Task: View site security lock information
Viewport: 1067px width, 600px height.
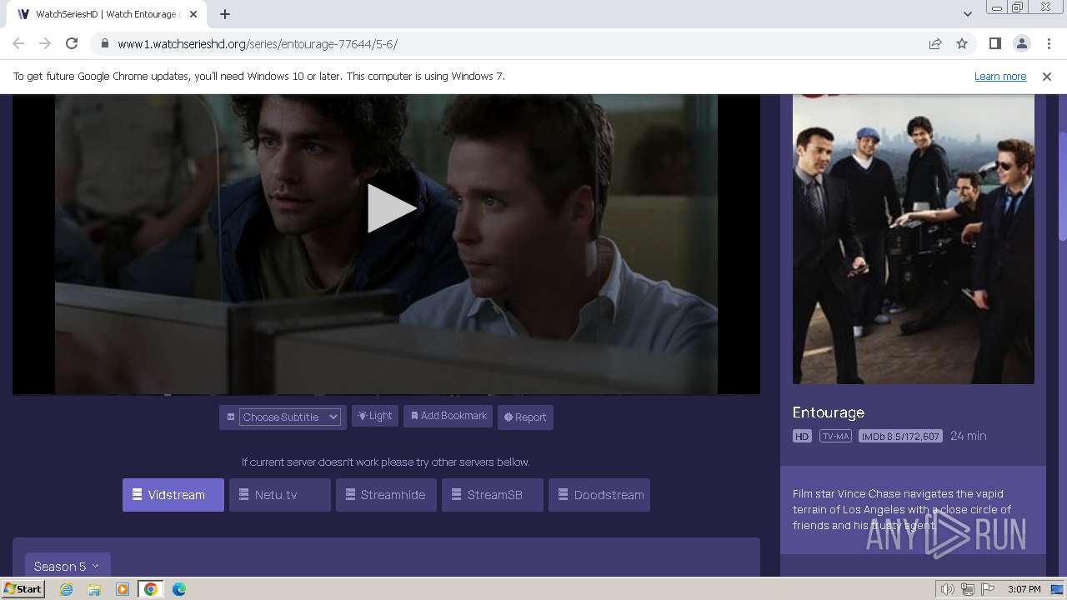Action: 104,43
